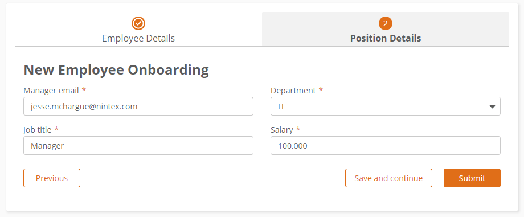This screenshot has width=524, height=217.
Task: Open the Department dropdown arrow
Action: point(492,107)
